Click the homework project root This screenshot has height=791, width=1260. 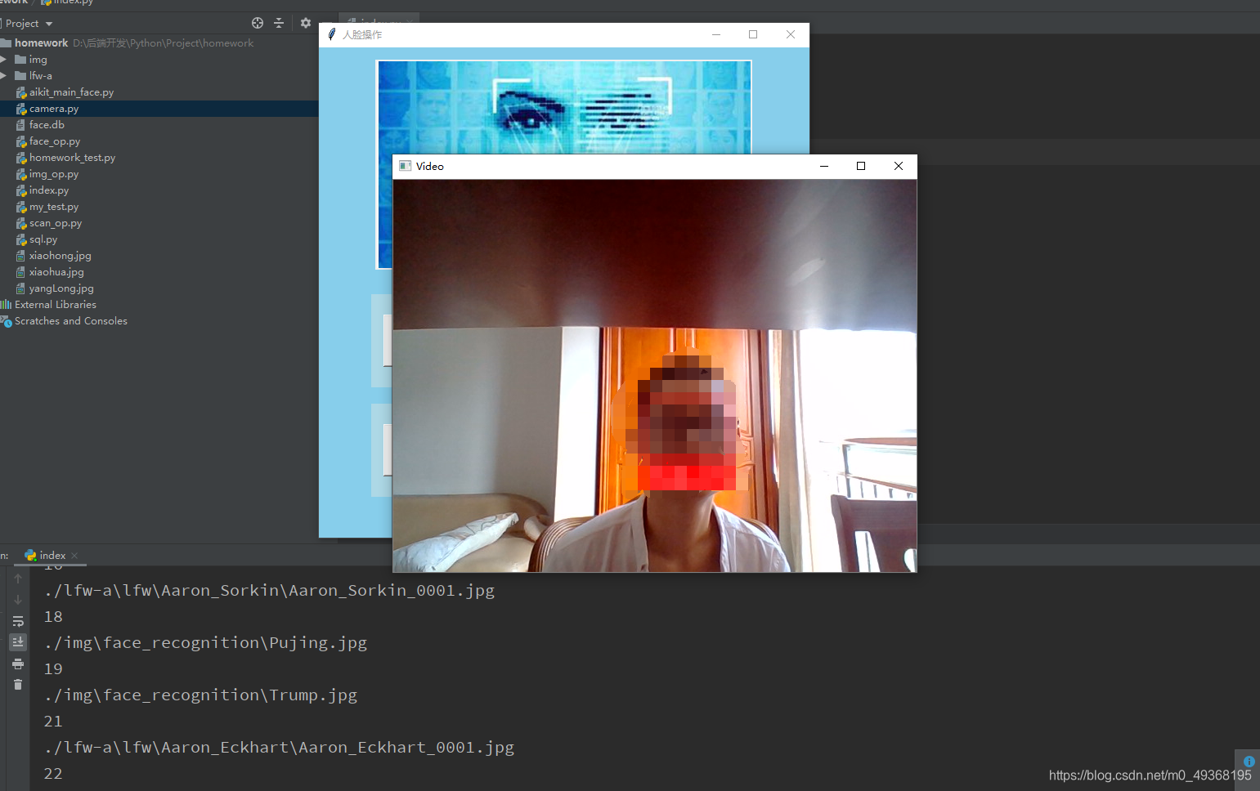(x=41, y=43)
